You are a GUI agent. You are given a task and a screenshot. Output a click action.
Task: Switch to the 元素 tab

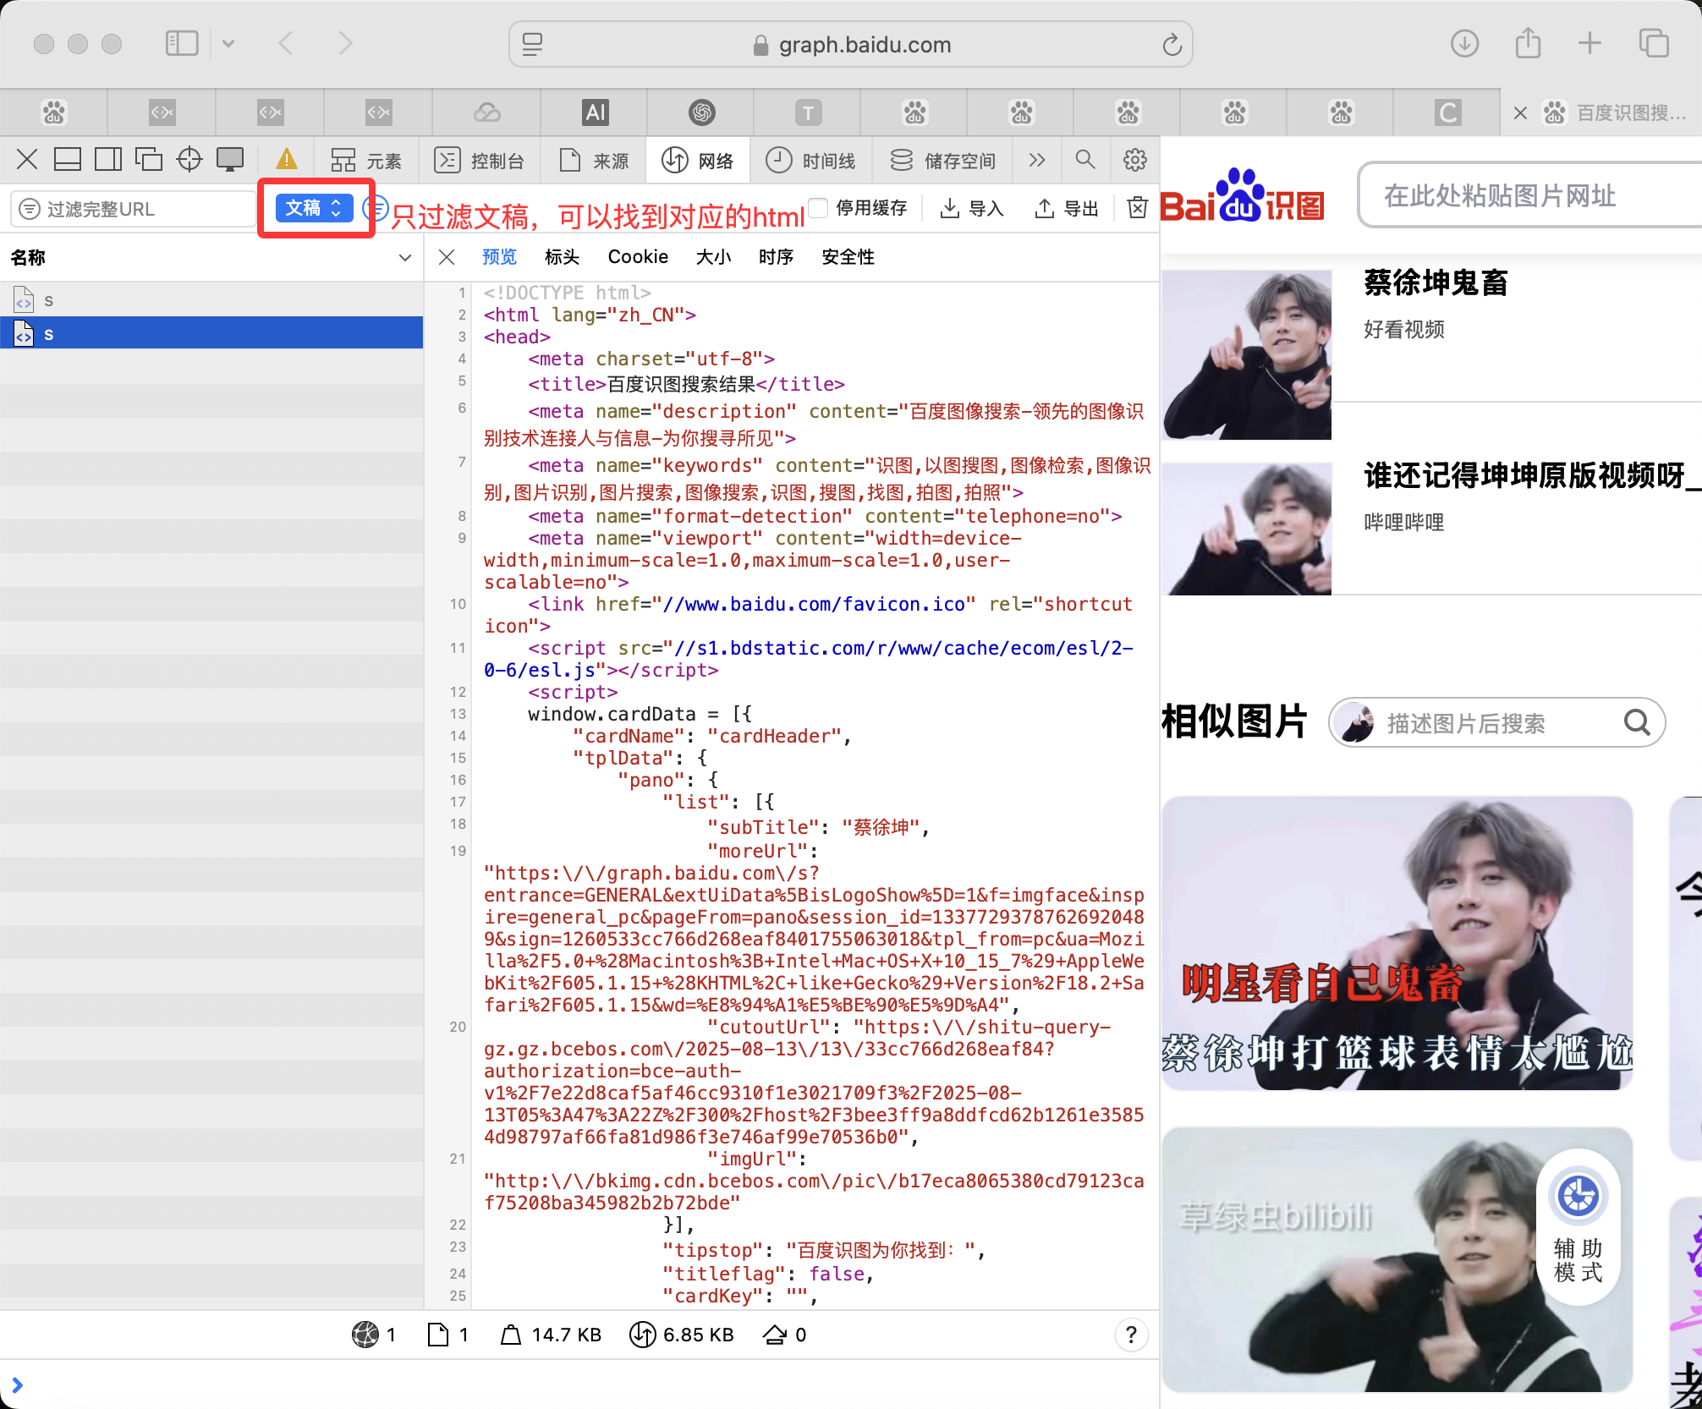point(365,160)
